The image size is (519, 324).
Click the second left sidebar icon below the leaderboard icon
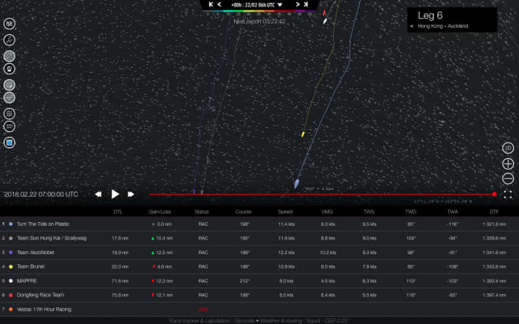point(9,40)
